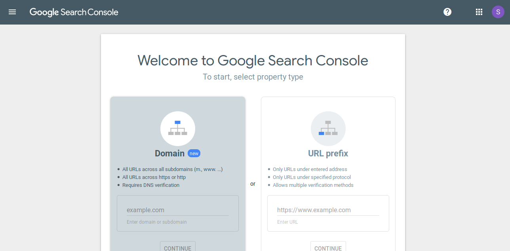510x251 pixels.
Task: Click 'To start, select property type'
Action: pos(253,77)
